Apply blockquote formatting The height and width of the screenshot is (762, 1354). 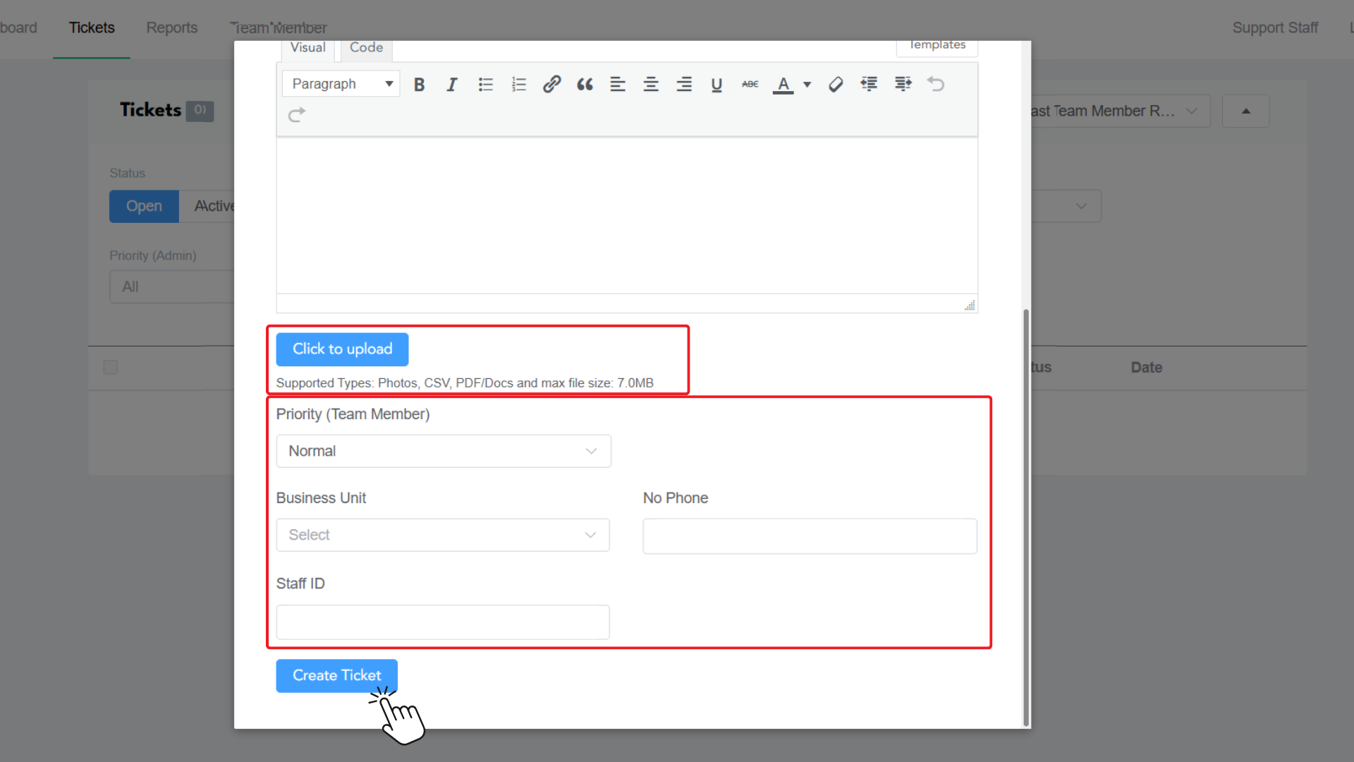pyautogui.click(x=585, y=85)
